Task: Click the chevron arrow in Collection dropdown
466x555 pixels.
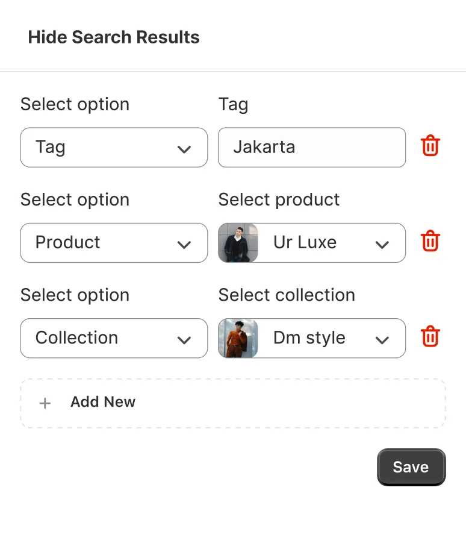Action: click(184, 339)
